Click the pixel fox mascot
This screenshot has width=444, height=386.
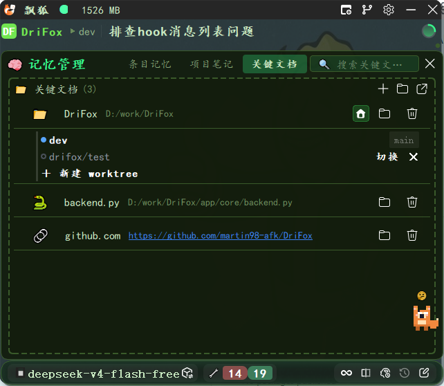425,318
